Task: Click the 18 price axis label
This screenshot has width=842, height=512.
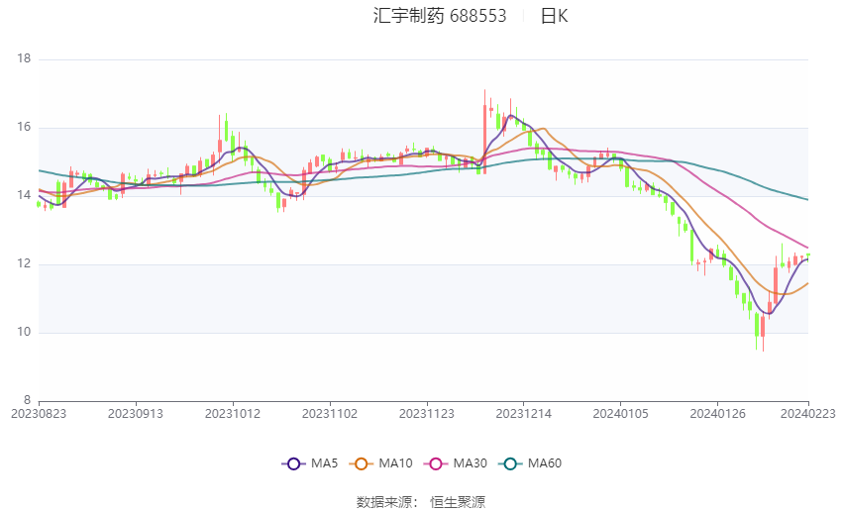Action: pos(24,58)
